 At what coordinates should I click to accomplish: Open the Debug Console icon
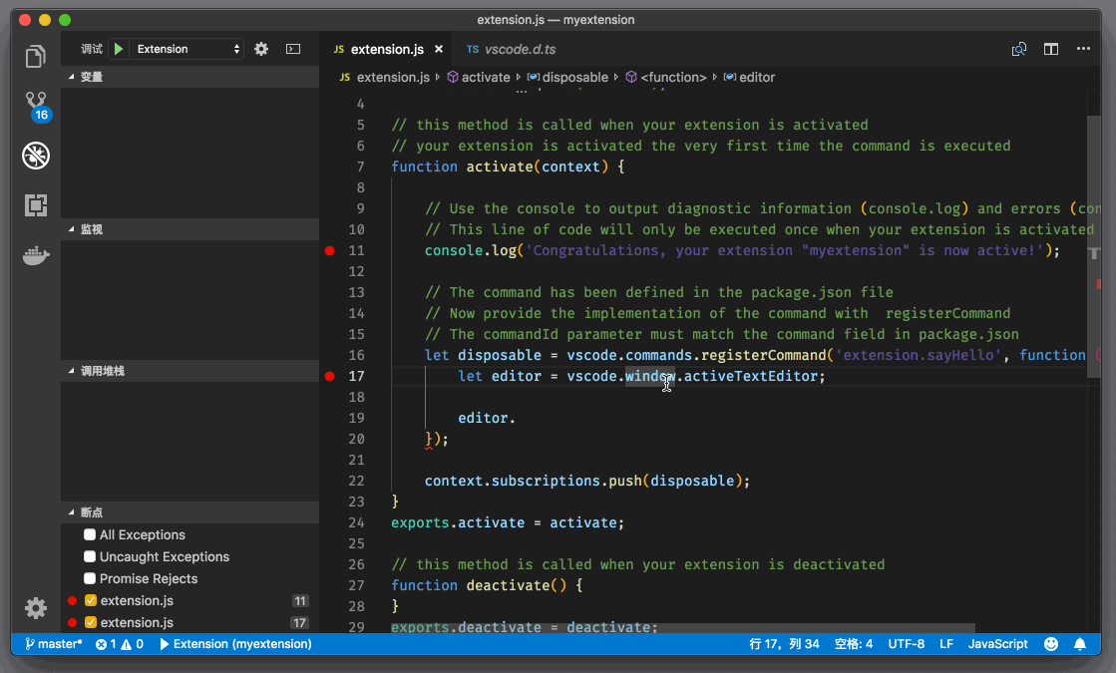pyautogui.click(x=293, y=49)
